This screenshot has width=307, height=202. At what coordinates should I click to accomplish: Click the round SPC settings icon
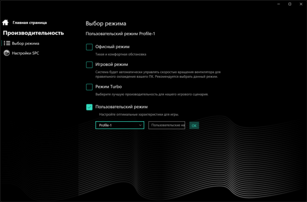coord(7,53)
